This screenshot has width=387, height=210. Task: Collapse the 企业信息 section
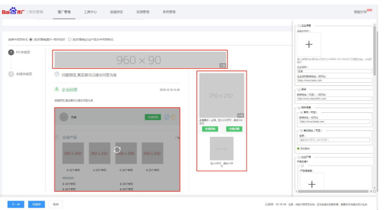point(297,25)
